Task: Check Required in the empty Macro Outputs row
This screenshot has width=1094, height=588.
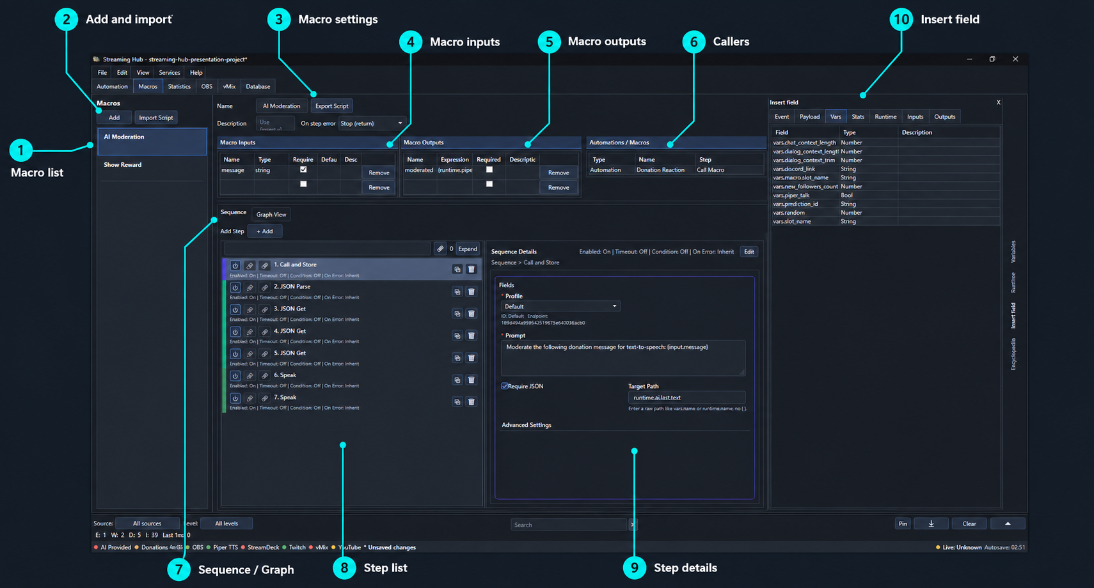Action: pyautogui.click(x=489, y=184)
